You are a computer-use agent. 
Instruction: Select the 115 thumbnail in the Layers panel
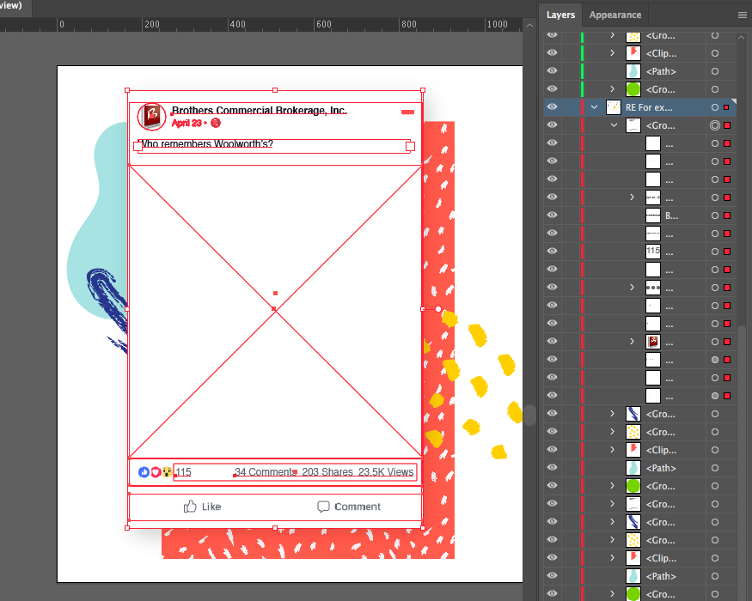652,252
